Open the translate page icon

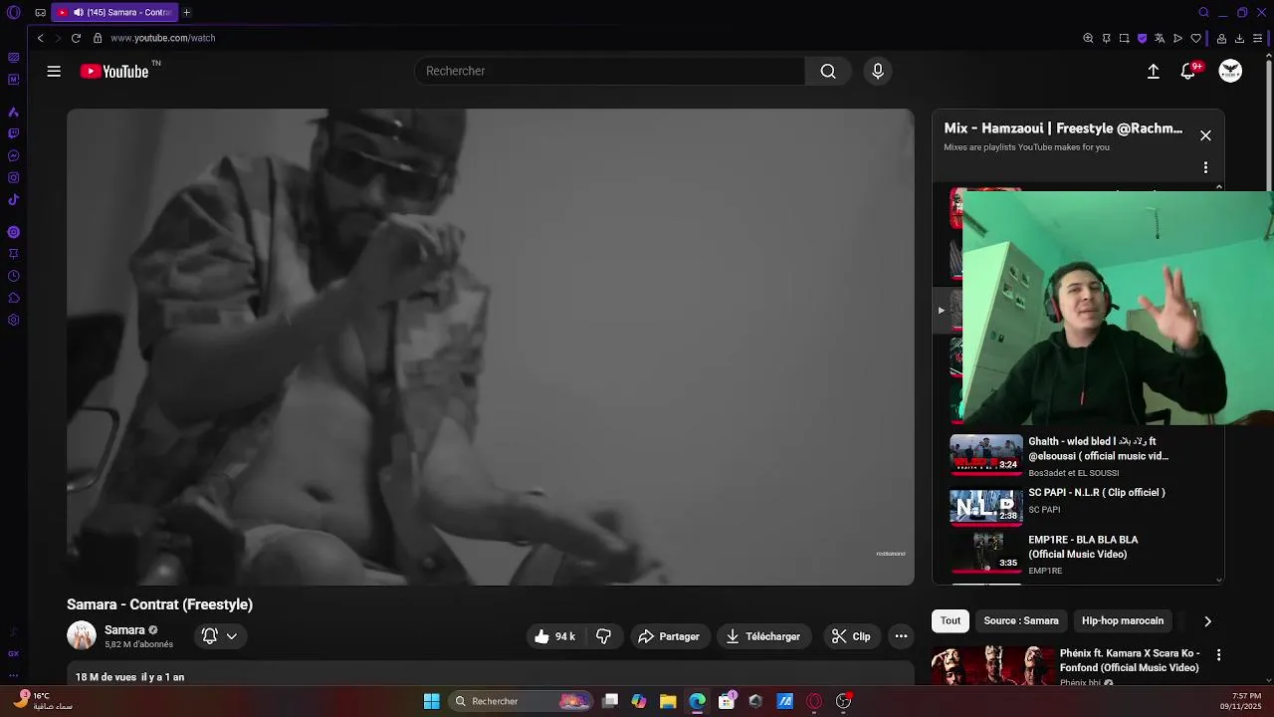[x=1160, y=38]
